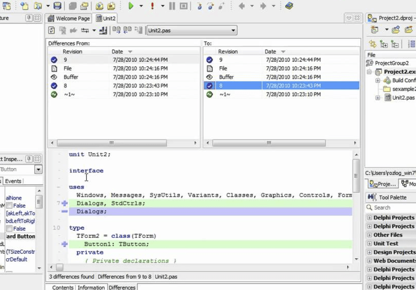Image resolution: width=416 pixels, height=290 pixels.
Task: Click the diff view layout icon beside the sync dropdown arrow
Action: coord(103,30)
